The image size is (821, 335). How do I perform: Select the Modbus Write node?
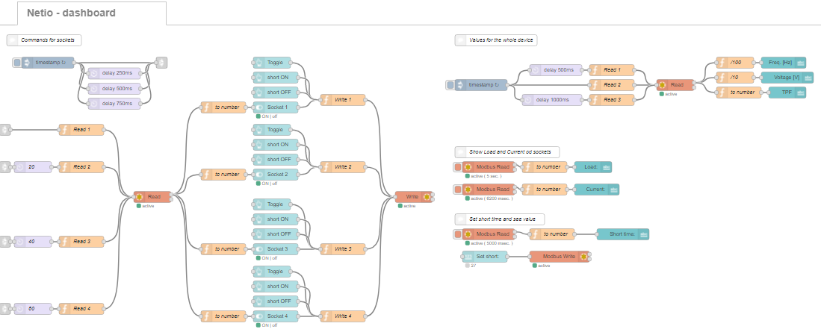(x=560, y=257)
